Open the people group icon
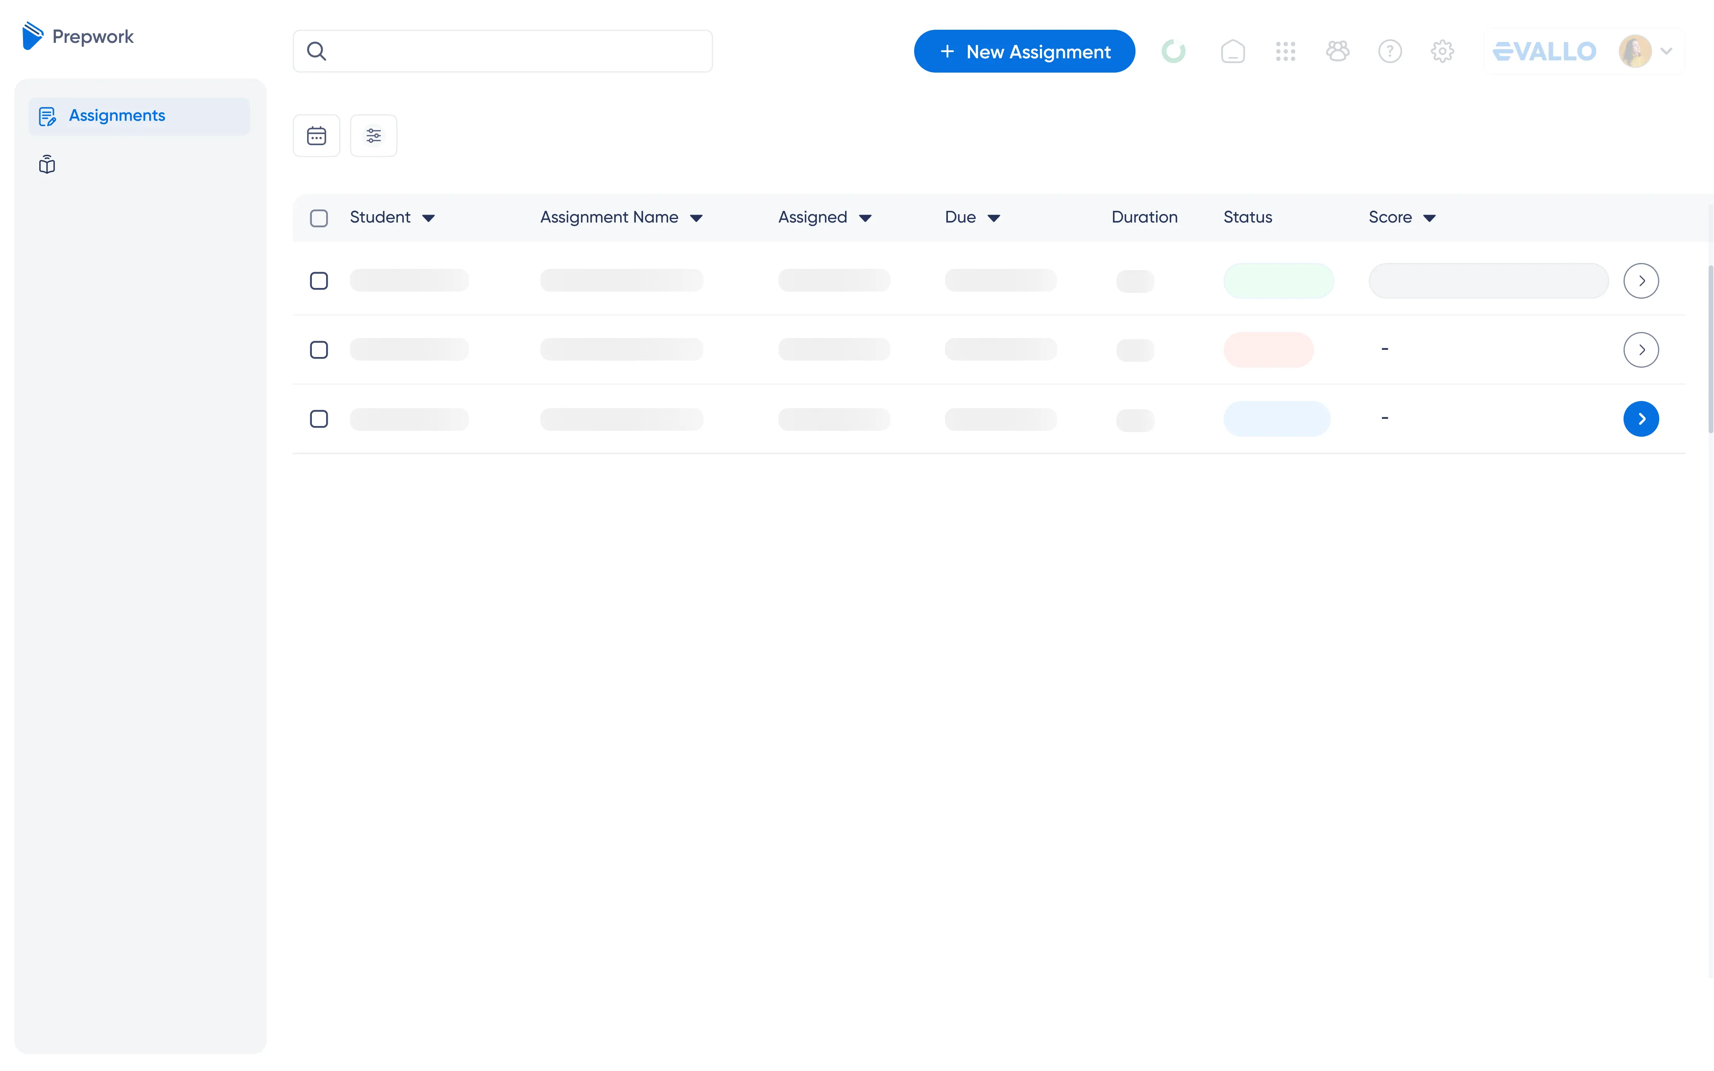 point(1337,51)
